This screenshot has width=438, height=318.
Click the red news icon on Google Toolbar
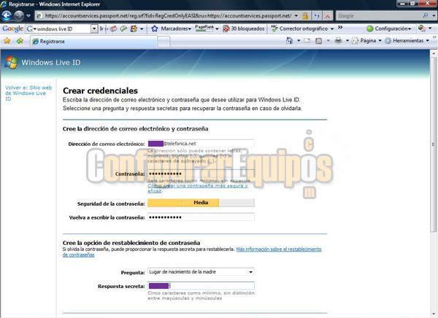click(x=113, y=28)
